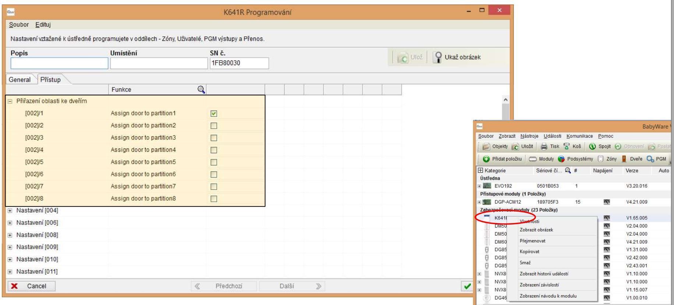
Task: Enable Assign door to partition2 checkbox
Action: 214,126
